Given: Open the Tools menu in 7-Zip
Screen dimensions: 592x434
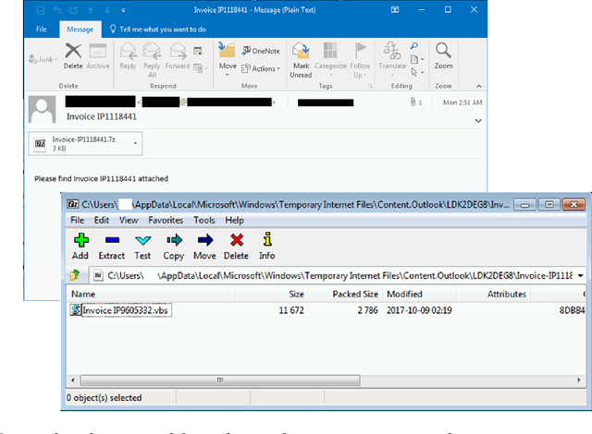Looking at the screenshot, I should pos(203,221).
